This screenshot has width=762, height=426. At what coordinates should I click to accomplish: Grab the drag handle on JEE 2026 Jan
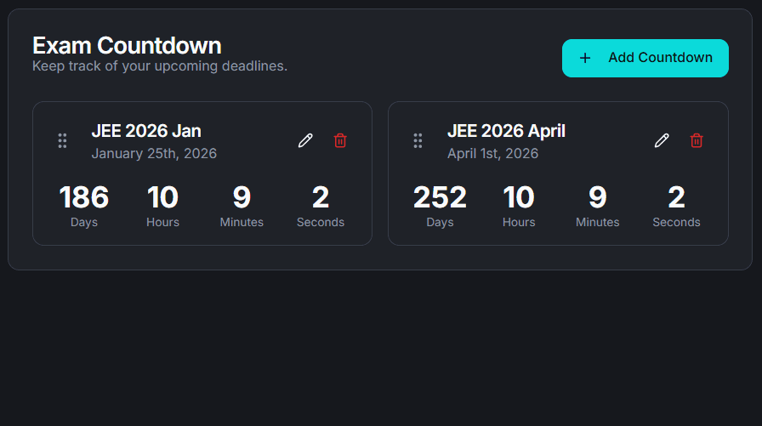click(x=62, y=141)
